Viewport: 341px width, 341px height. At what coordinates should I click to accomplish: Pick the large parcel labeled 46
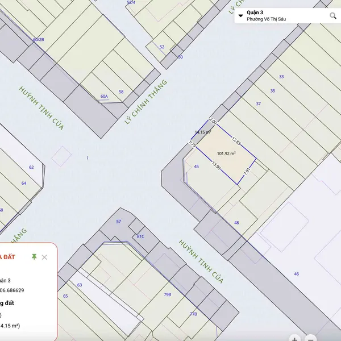coord(296,274)
